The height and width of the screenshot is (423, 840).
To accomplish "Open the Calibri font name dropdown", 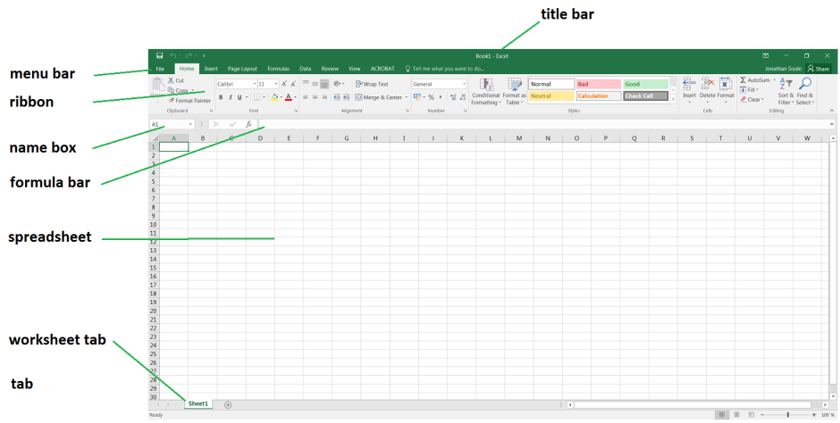I will click(254, 84).
